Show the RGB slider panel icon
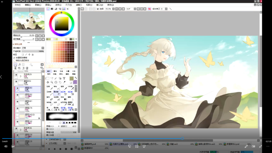 52,9
